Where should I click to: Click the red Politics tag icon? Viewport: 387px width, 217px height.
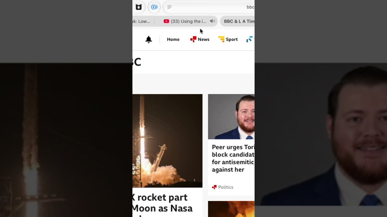pos(214,187)
